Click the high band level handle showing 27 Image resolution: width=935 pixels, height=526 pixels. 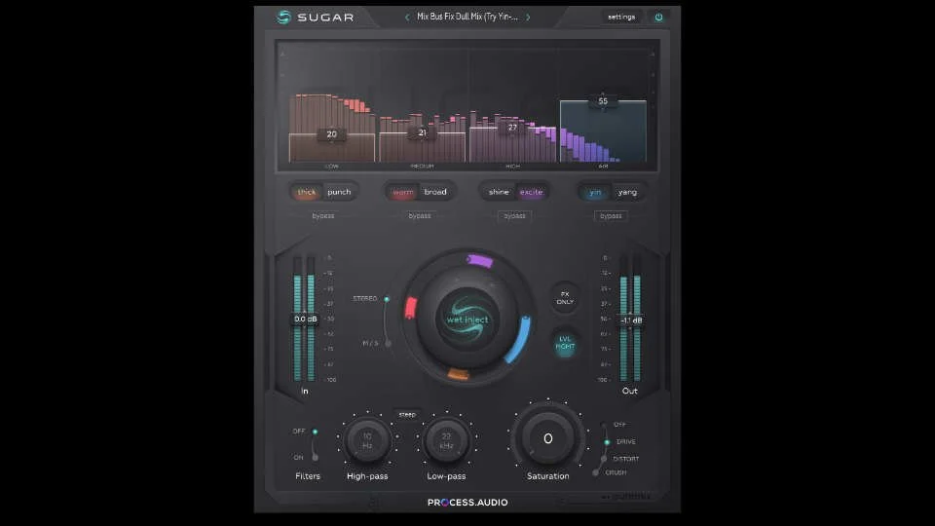(512, 128)
